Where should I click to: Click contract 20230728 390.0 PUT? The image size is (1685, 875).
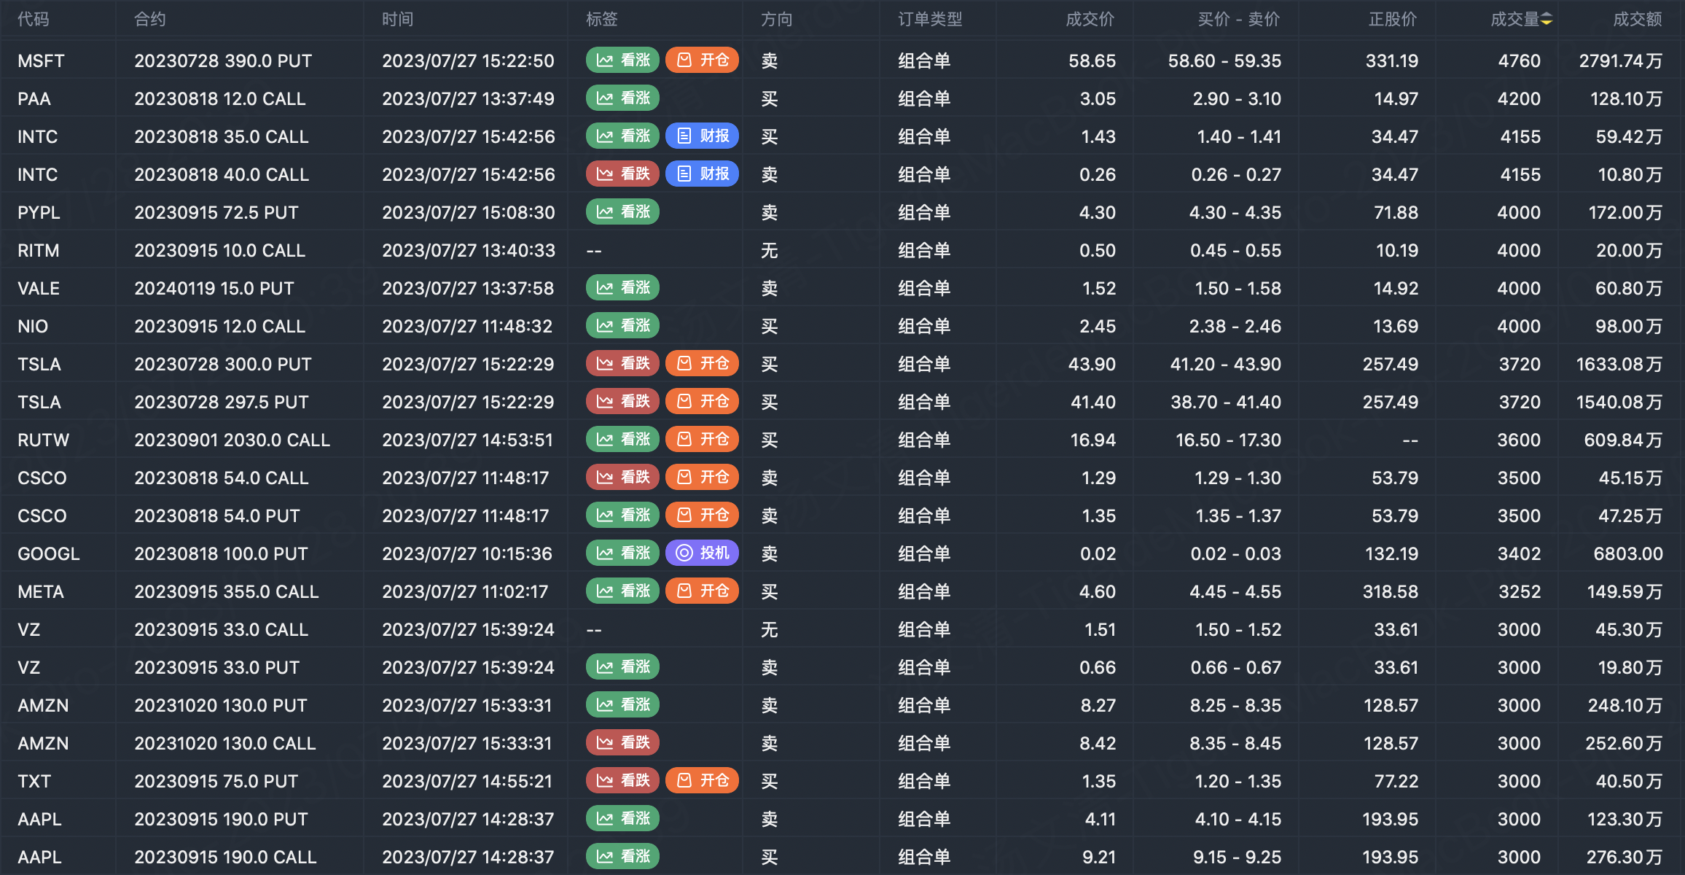pos(223,61)
